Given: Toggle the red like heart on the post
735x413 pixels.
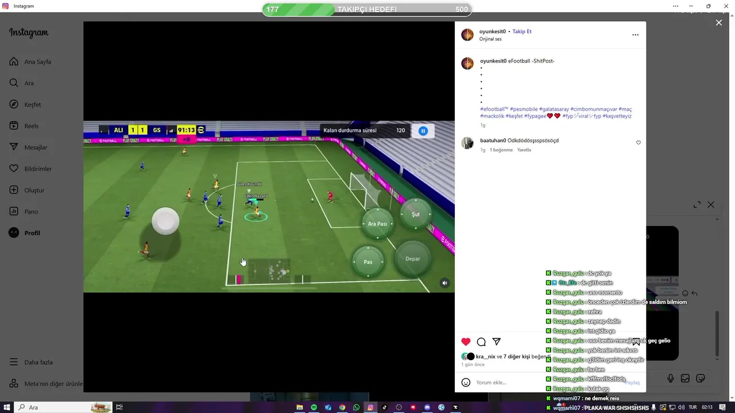Looking at the screenshot, I should coord(466,342).
